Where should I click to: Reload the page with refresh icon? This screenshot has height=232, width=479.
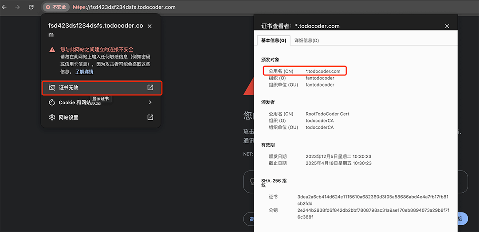click(x=31, y=7)
